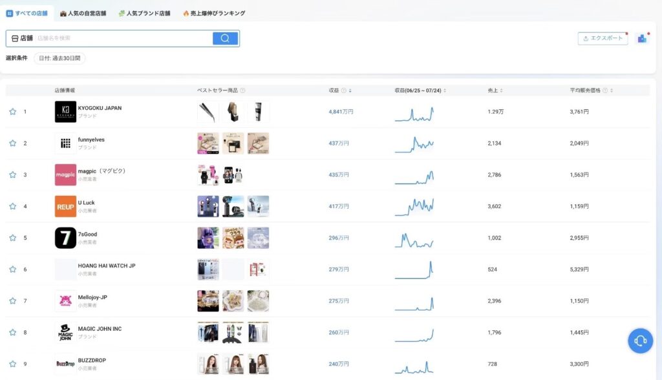Star the MAGIC JOHN INC row
Viewport: 662px width, 380px height.
tap(13, 332)
